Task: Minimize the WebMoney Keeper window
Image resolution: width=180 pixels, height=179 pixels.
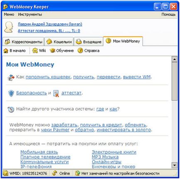Action: 157,7
